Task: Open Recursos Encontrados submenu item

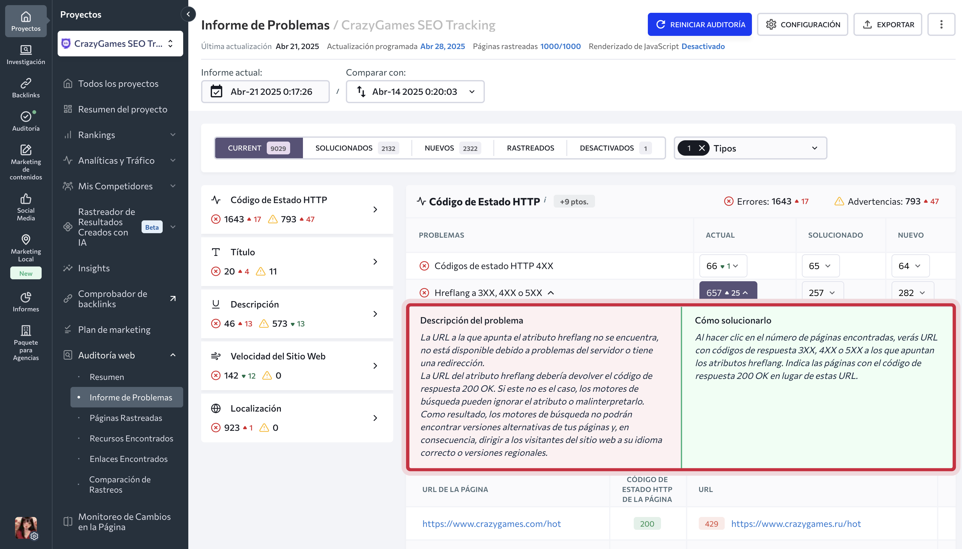Action: (131, 438)
